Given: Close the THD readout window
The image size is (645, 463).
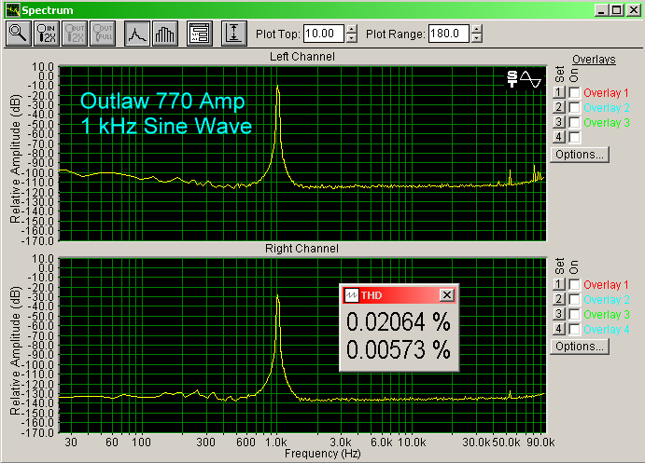Looking at the screenshot, I should click(446, 294).
